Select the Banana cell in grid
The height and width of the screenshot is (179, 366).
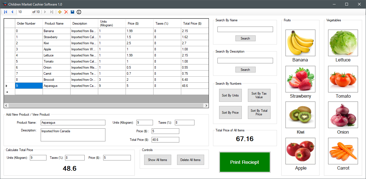point(57,31)
